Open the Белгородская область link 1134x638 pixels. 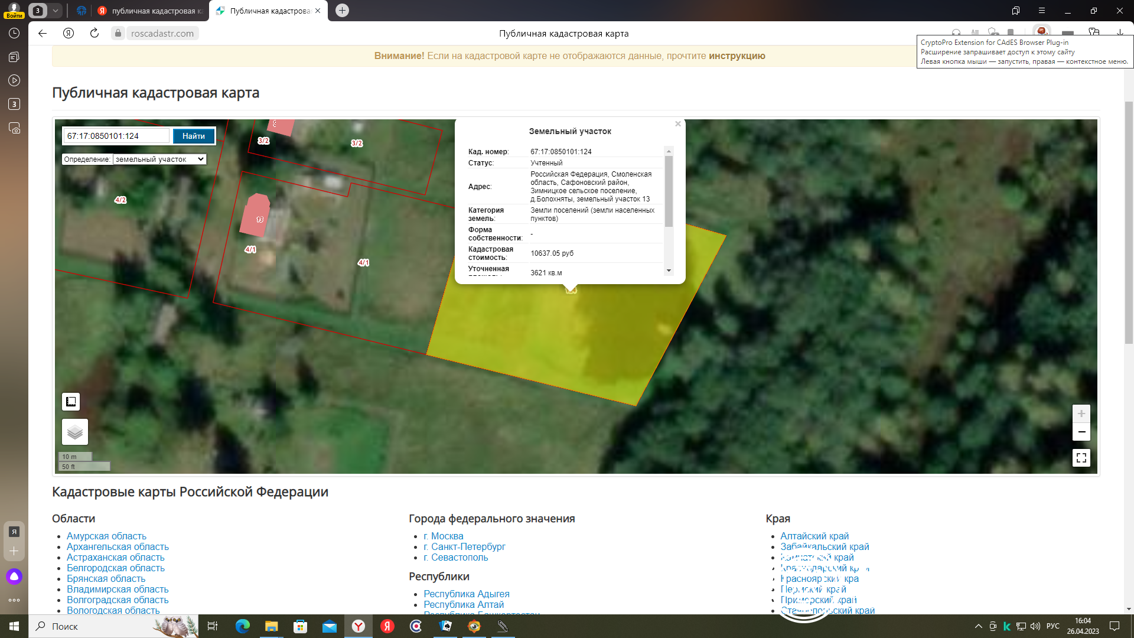coord(115,568)
